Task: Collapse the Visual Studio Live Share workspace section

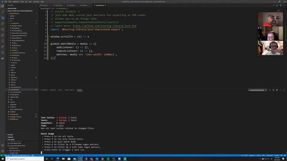Action: pos(20,11)
